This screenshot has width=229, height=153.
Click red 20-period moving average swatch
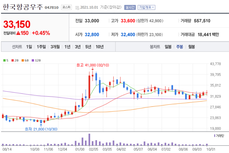pyautogui.click(x=13, y=60)
